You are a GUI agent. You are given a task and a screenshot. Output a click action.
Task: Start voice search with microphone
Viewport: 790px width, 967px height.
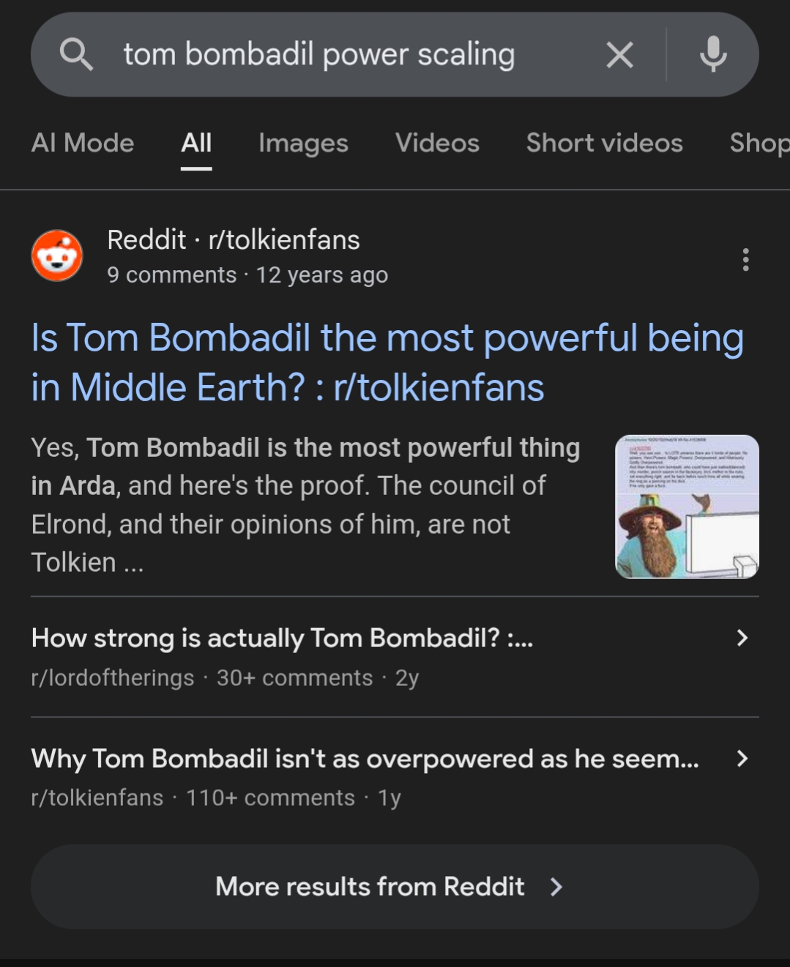point(712,55)
